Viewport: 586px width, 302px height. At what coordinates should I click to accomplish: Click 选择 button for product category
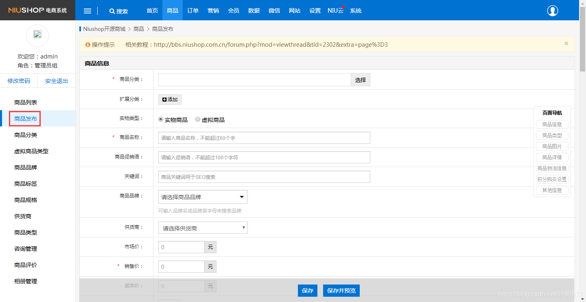pos(361,80)
